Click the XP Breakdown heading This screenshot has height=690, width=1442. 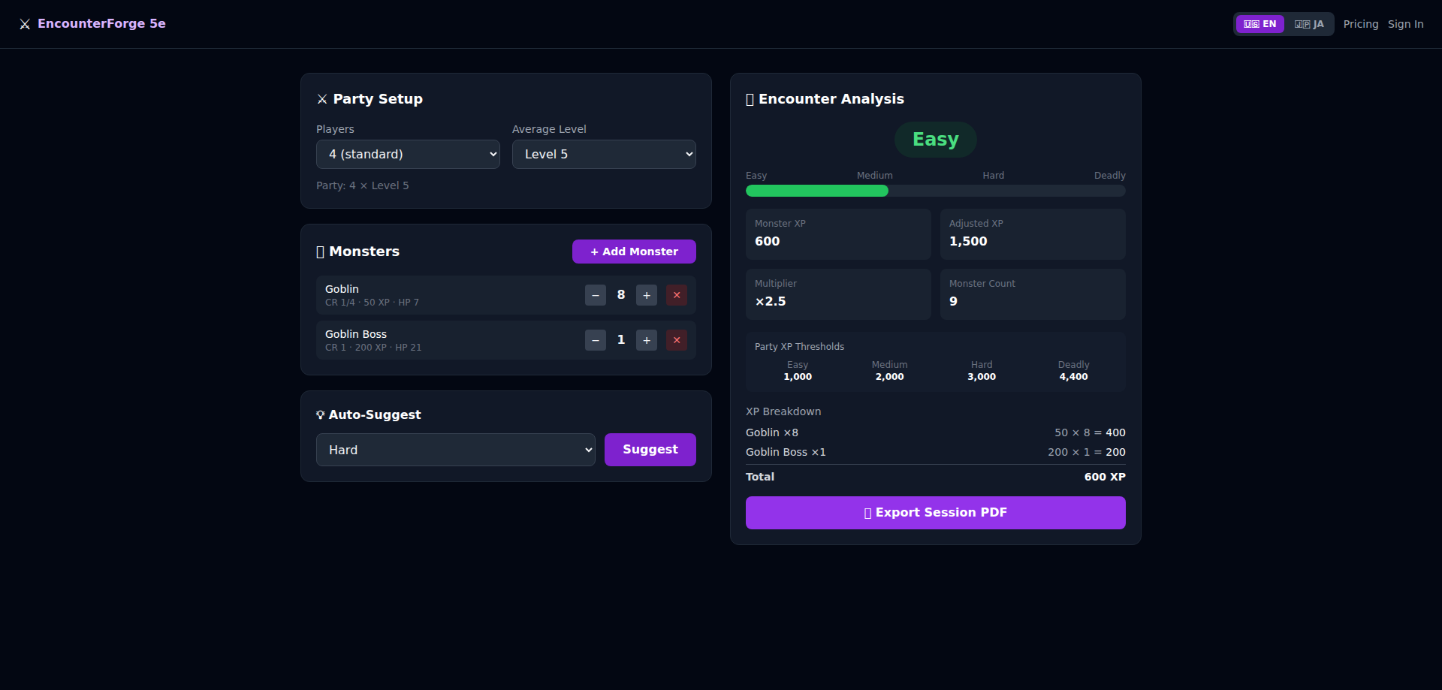[x=783, y=411]
